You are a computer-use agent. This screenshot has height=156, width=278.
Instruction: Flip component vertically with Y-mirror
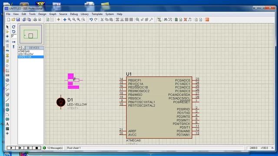tap(13, 47)
